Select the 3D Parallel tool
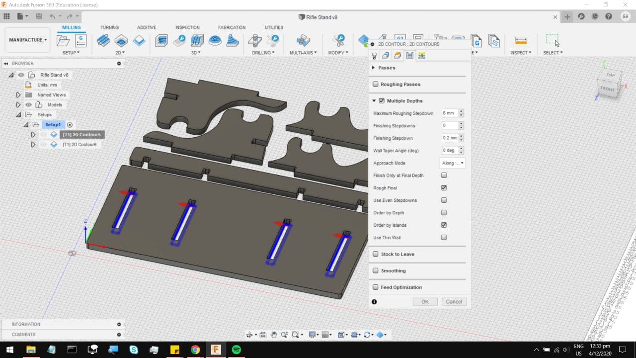 pyautogui.click(x=197, y=41)
